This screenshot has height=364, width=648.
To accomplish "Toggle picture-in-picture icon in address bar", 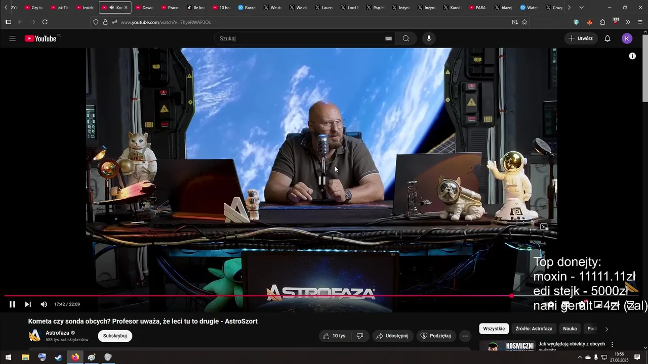I will tap(515, 22).
